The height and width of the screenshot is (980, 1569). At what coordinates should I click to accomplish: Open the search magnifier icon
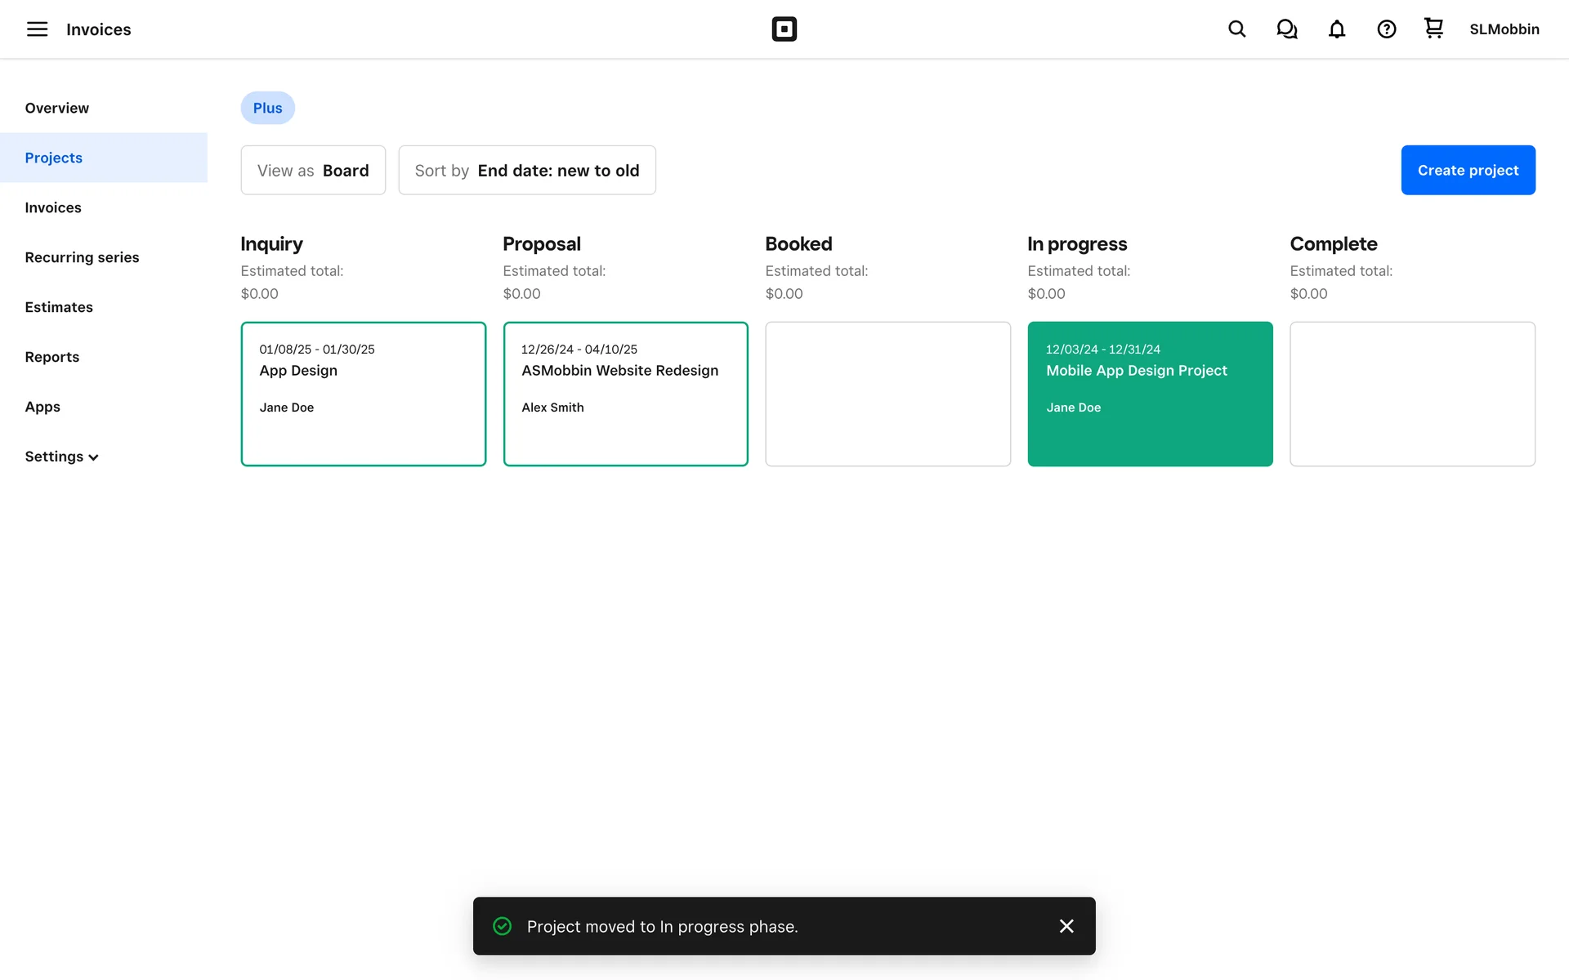(x=1236, y=29)
